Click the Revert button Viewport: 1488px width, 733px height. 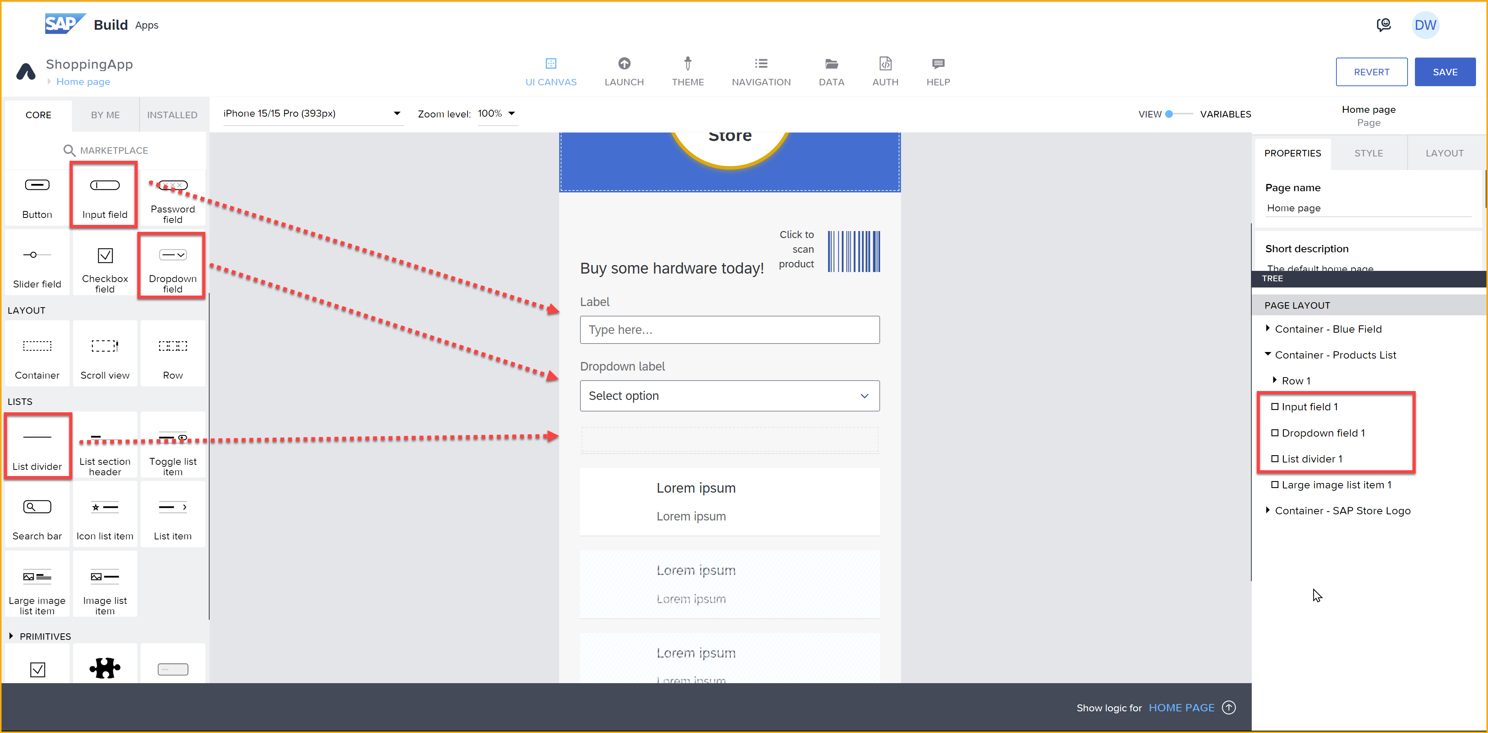tap(1371, 72)
